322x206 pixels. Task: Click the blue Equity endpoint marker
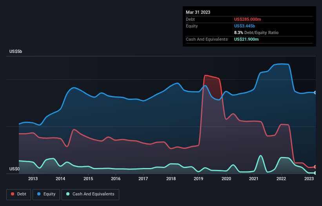315,93
